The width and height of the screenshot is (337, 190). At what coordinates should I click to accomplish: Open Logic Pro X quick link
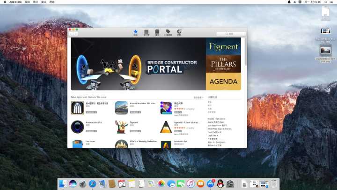(x=213, y=136)
